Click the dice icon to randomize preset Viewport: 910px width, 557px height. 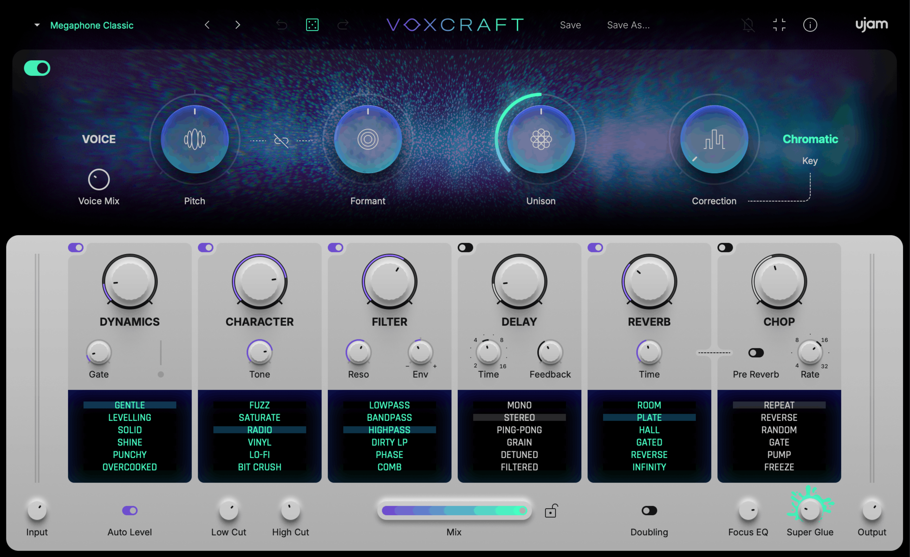(x=312, y=25)
